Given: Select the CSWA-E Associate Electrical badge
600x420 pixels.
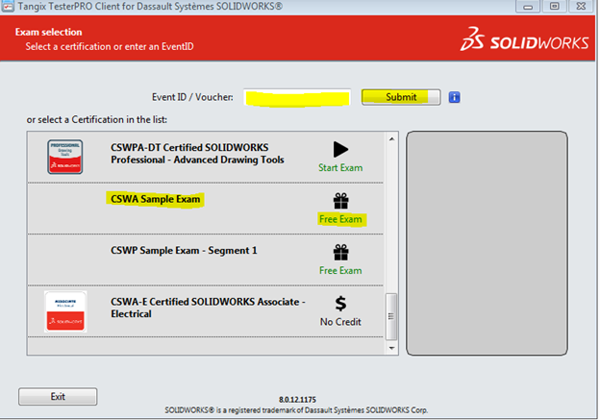Looking at the screenshot, I should (x=65, y=311).
